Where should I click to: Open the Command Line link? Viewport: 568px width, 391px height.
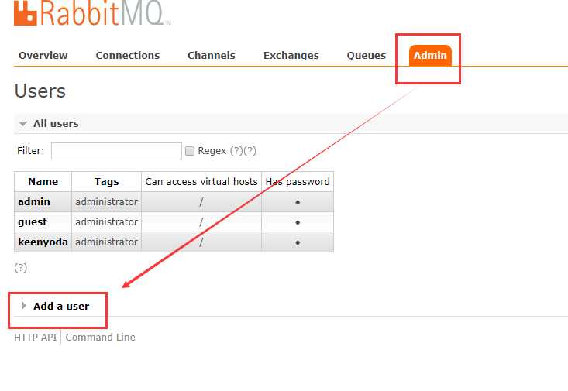[x=100, y=337]
